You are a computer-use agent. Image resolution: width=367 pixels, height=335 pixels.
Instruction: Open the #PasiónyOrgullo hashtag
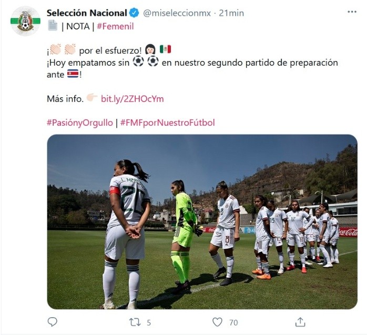click(80, 123)
